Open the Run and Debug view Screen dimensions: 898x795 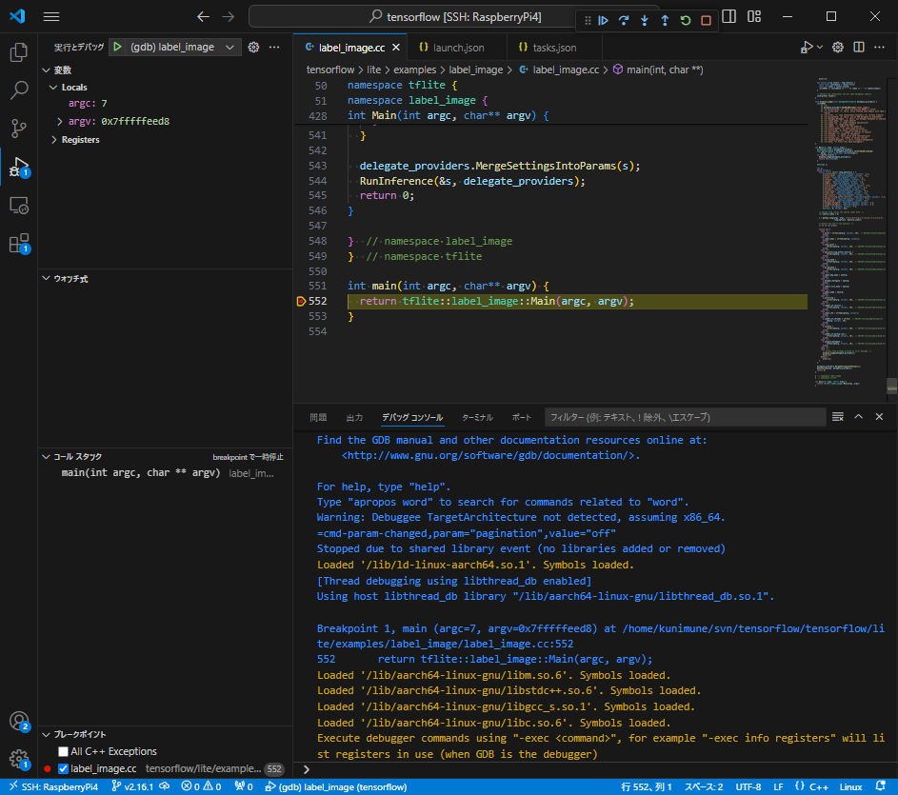click(19, 167)
